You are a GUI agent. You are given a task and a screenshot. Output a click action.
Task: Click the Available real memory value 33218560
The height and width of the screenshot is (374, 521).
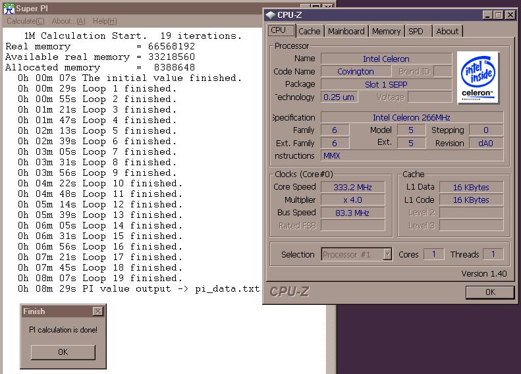(x=171, y=57)
